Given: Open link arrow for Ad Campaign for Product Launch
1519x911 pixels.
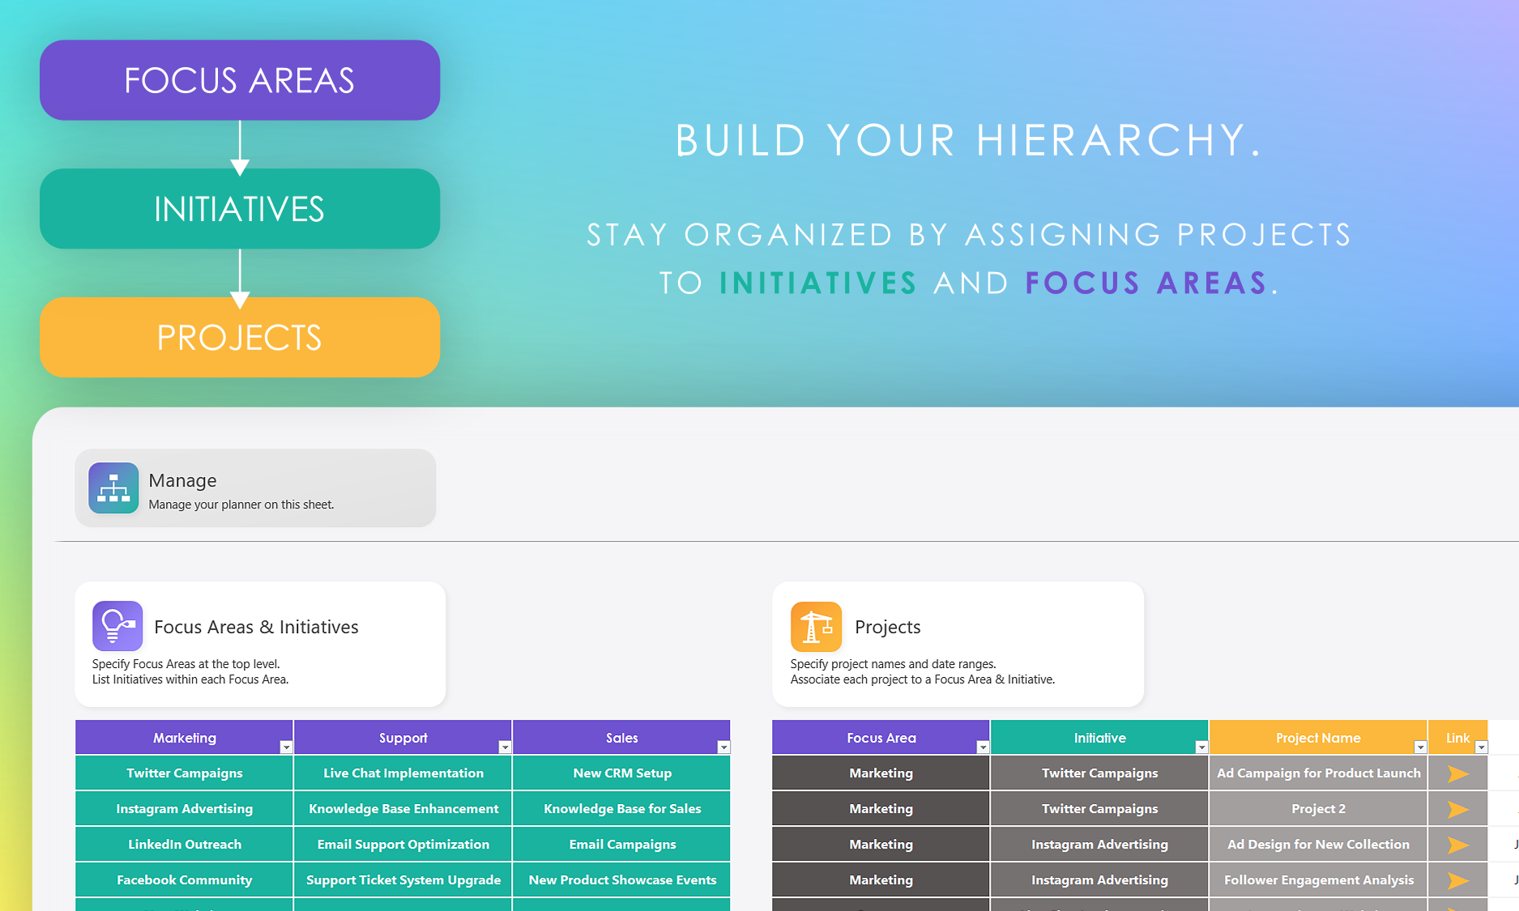Looking at the screenshot, I should coord(1457,773).
